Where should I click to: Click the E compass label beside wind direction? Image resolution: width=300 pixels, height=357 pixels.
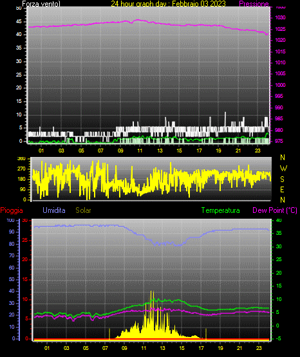click(x=282, y=189)
